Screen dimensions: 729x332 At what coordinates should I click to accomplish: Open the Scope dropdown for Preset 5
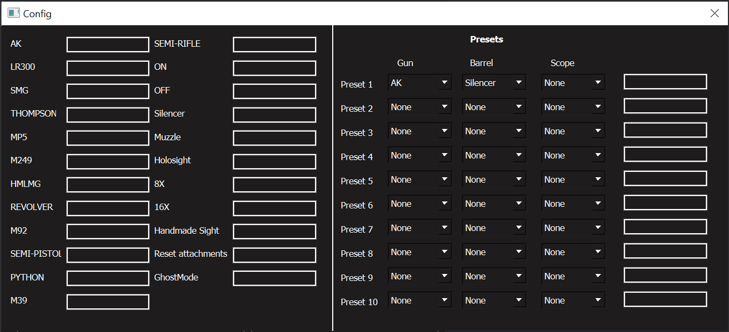[x=573, y=179]
